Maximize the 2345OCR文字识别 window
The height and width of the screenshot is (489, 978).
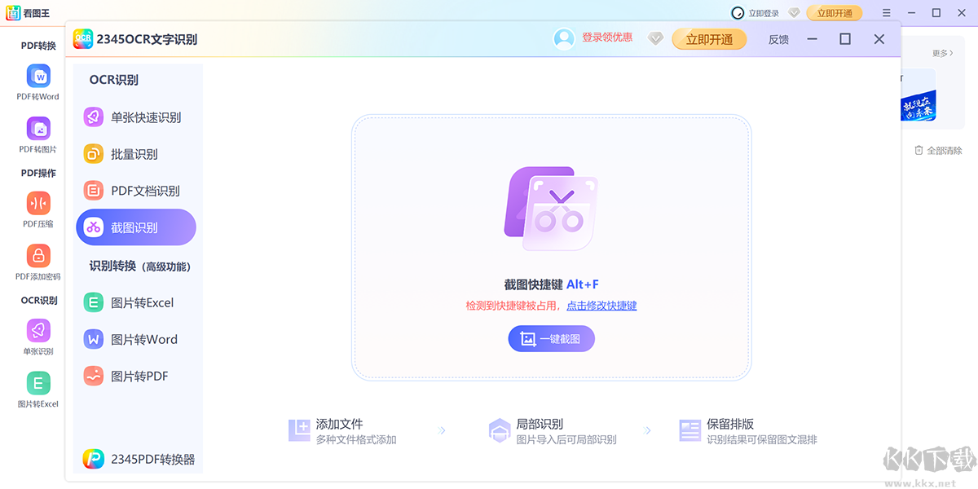[845, 39]
